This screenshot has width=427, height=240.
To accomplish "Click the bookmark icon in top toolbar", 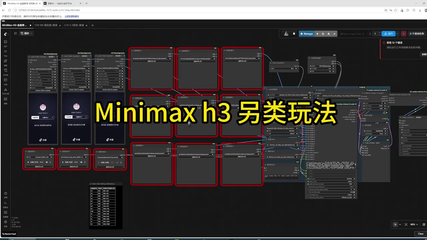I will [x=294, y=34].
